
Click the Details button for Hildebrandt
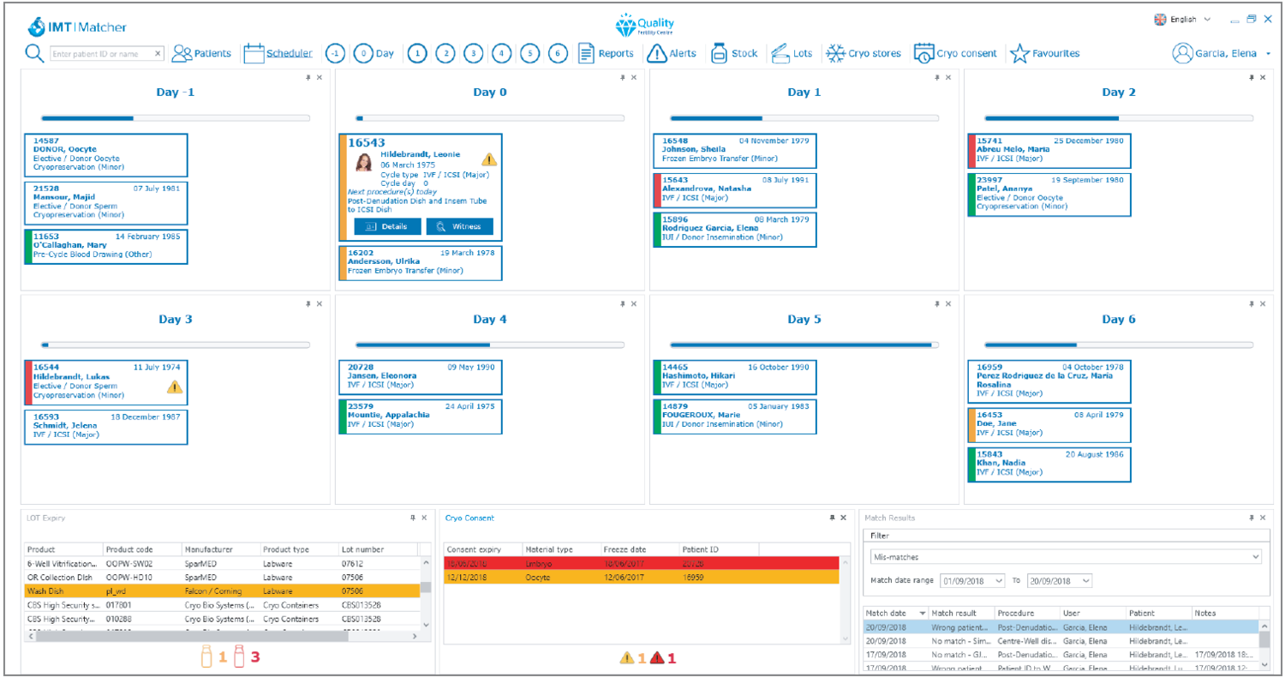pyautogui.click(x=387, y=226)
